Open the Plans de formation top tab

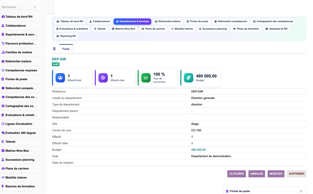pyautogui.click(x=246, y=29)
